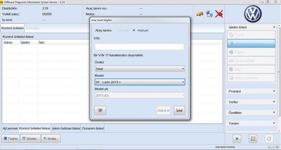Image resolution: width=281 pixels, height=150 pixels.
Task: Click the orange car icon in header
Action: tap(200, 14)
